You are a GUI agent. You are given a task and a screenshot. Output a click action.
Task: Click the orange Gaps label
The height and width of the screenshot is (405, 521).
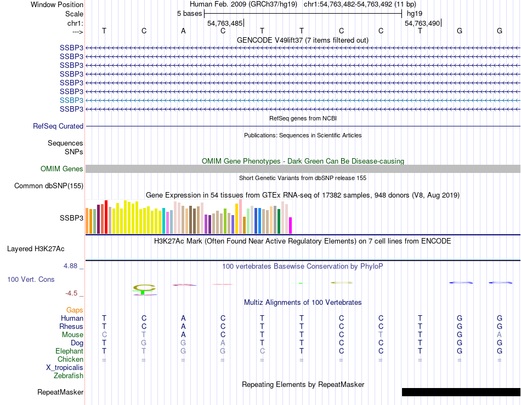click(75, 310)
